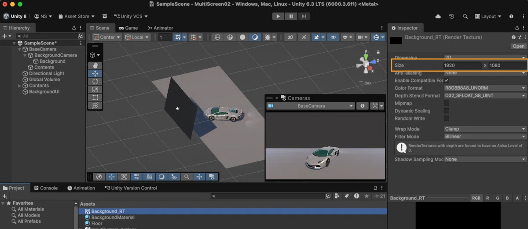Image resolution: width=528 pixels, height=229 pixels.
Task: Show RGB channels in preview
Action: [x=476, y=198]
